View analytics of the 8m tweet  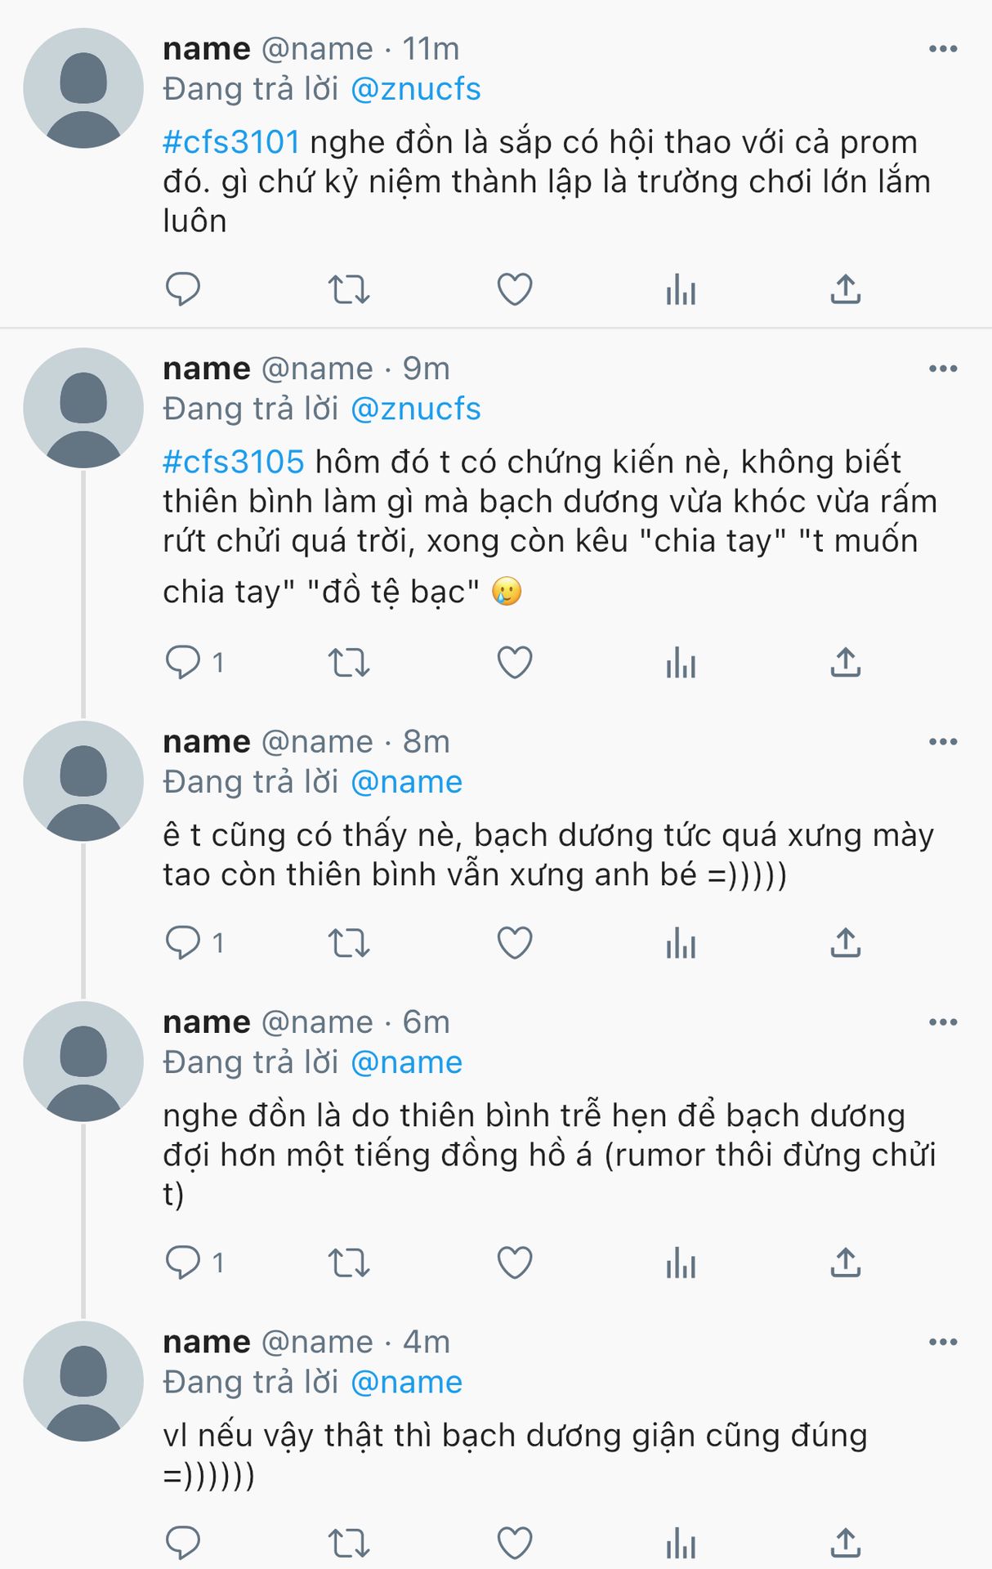[x=681, y=944]
